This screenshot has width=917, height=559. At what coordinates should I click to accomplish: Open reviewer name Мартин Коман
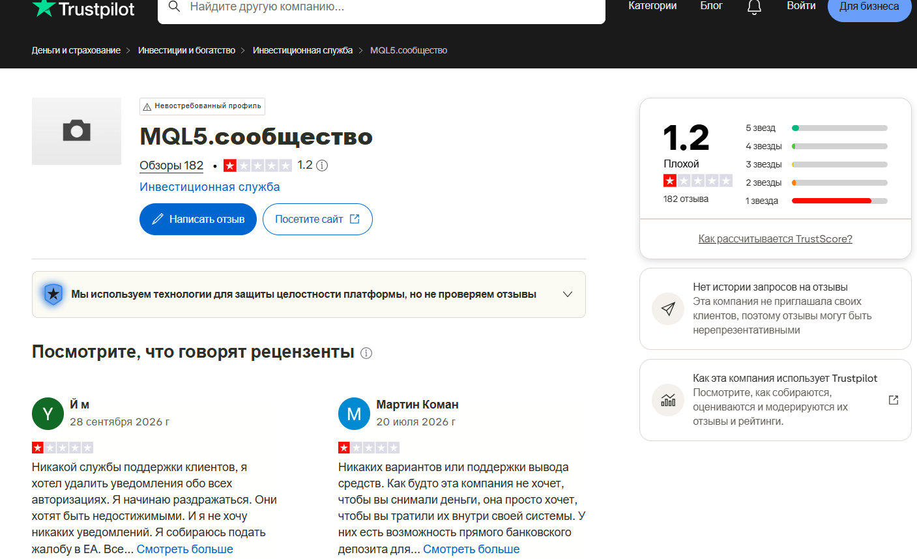pyautogui.click(x=417, y=405)
